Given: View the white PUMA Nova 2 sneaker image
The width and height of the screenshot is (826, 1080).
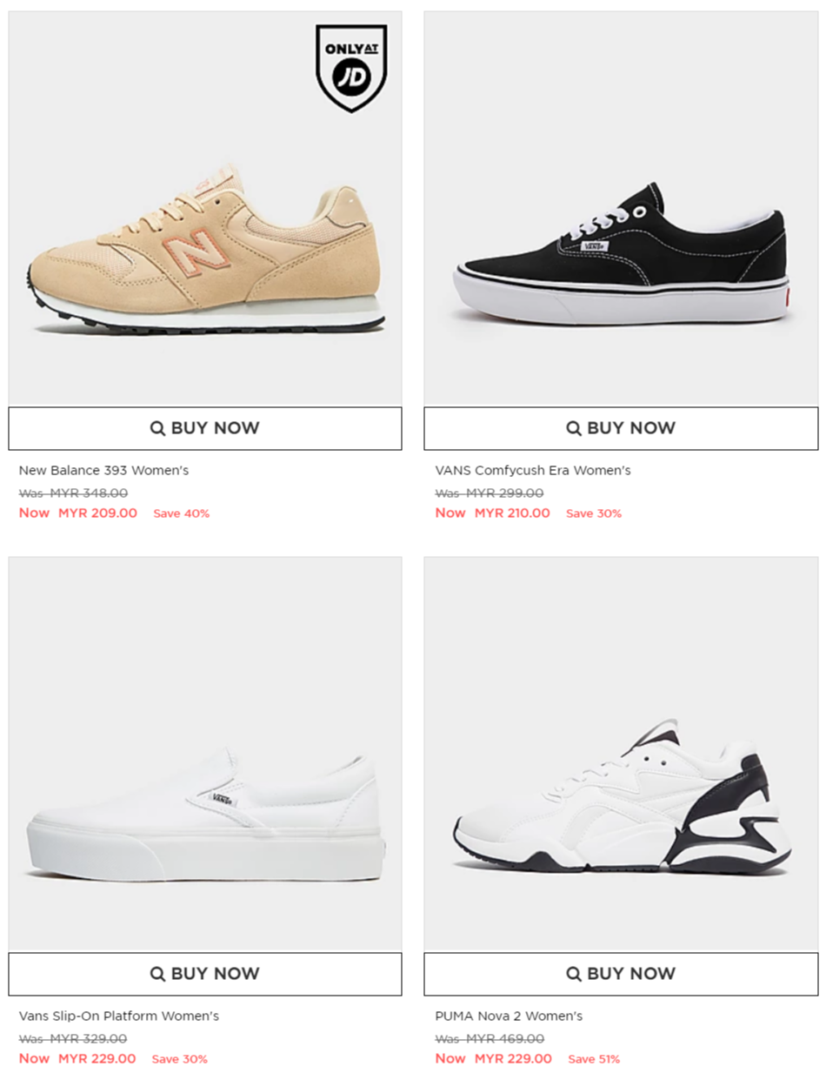Looking at the screenshot, I should tap(621, 754).
